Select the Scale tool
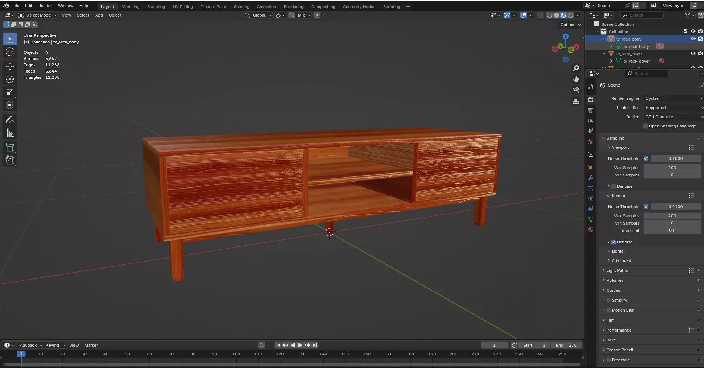This screenshot has height=368, width=704. point(10,92)
